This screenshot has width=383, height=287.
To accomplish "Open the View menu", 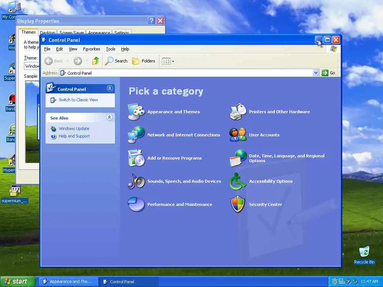I will pyautogui.click(x=73, y=49).
